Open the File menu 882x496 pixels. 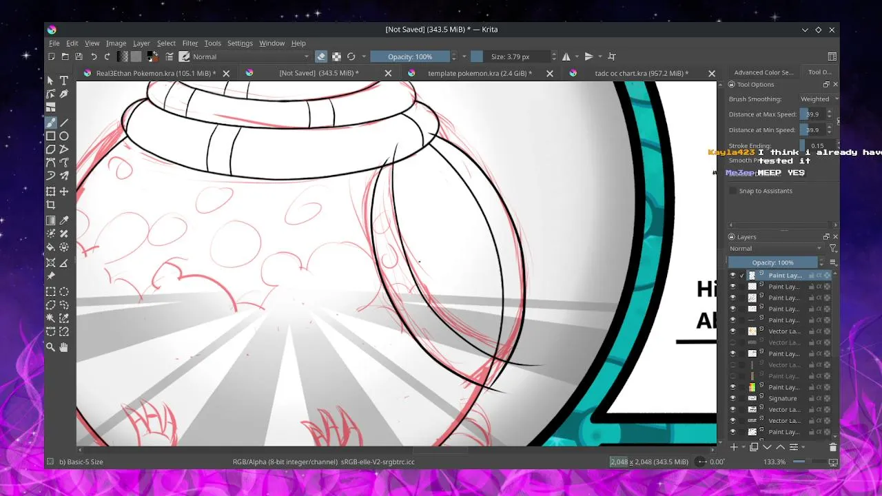[54, 43]
